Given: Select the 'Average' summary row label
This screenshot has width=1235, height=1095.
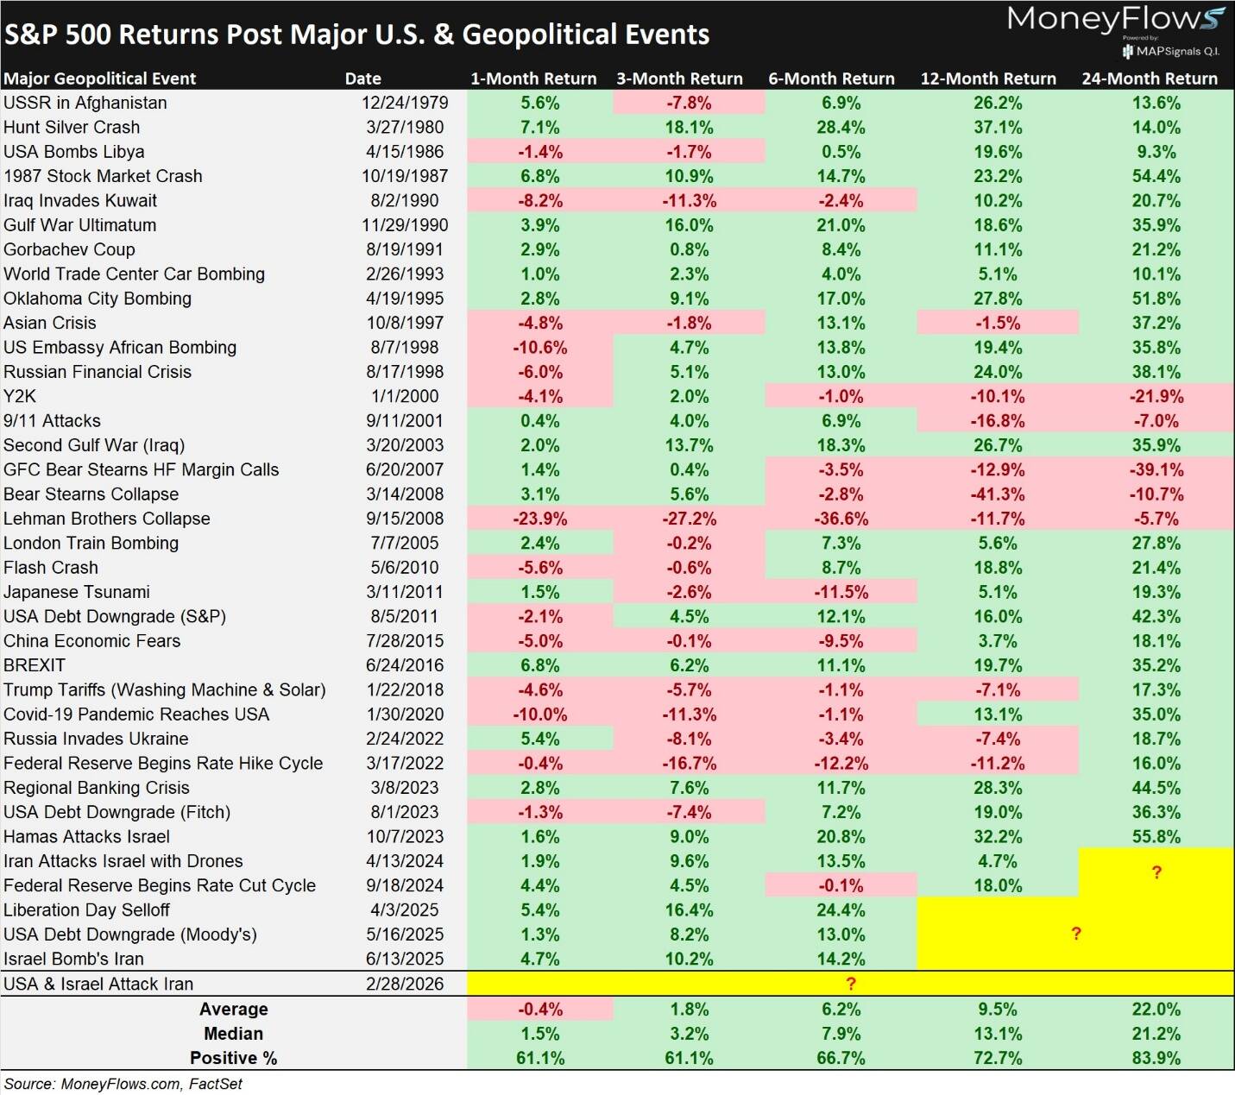Looking at the screenshot, I should point(233,1009).
